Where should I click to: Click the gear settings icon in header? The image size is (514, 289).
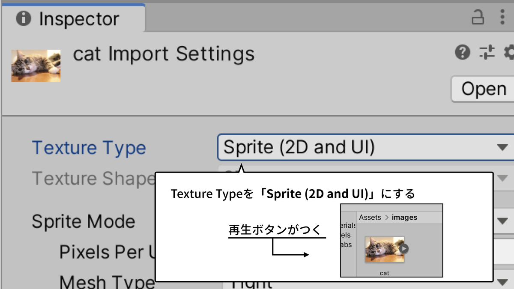pyautogui.click(x=509, y=53)
